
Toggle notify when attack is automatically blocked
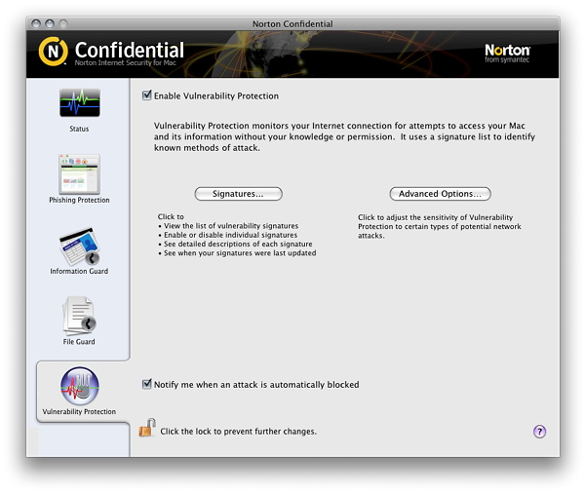click(147, 385)
